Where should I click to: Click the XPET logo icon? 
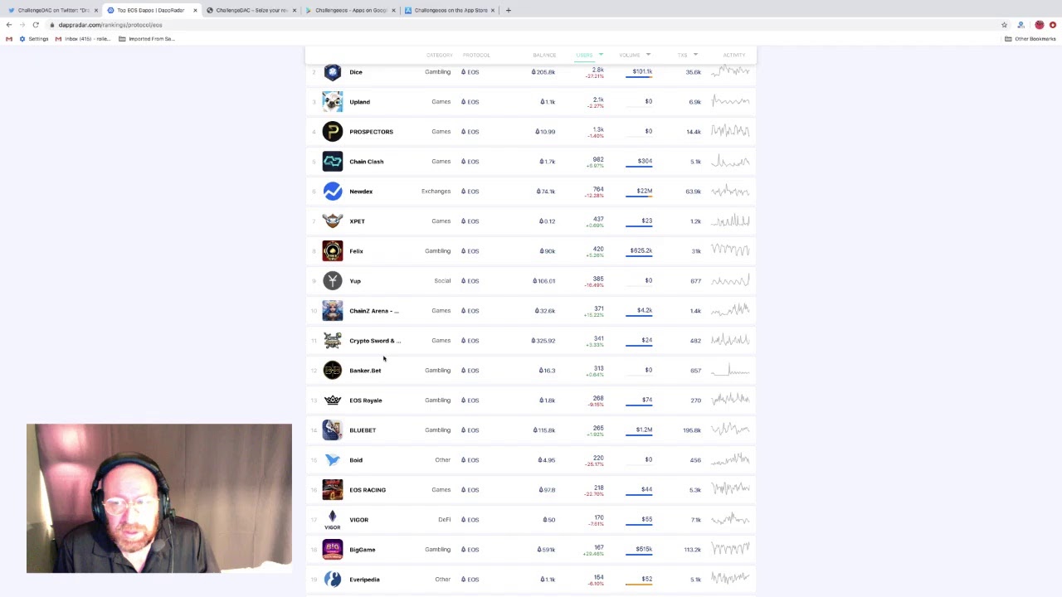[x=333, y=221]
